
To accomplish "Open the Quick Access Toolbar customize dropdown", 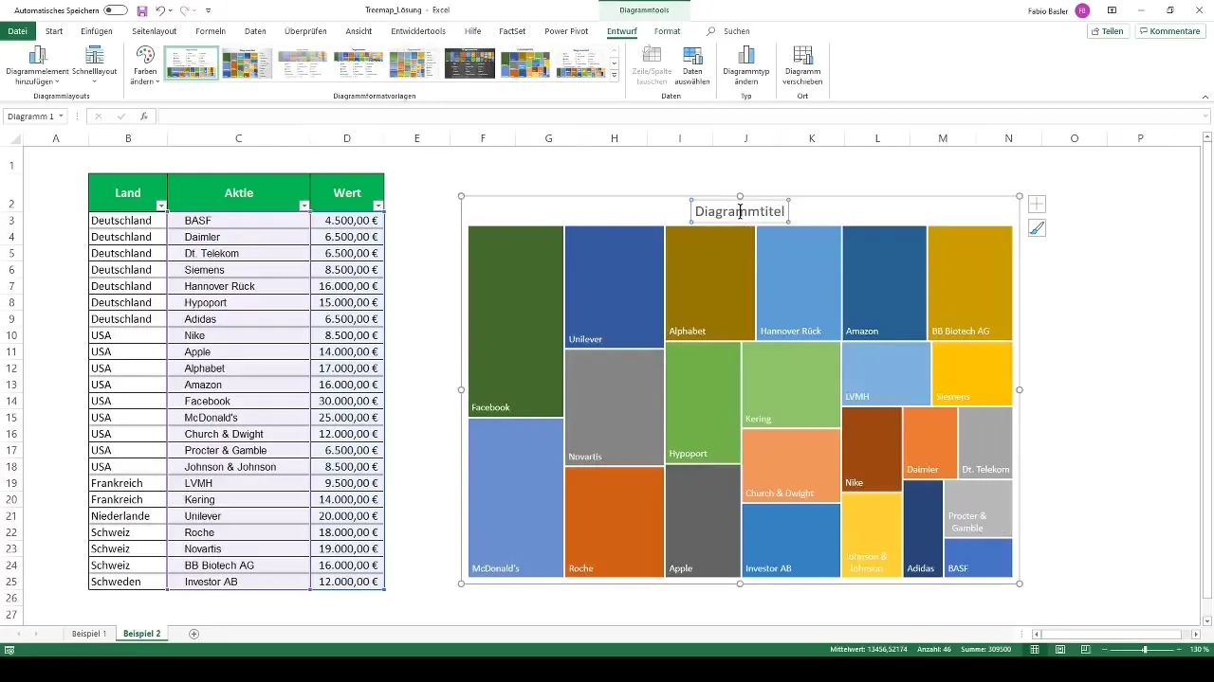I will click(x=208, y=10).
